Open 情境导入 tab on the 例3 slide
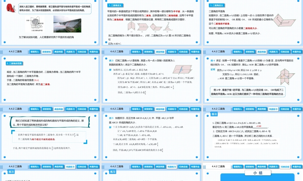Viewport: 303px width, 181px height. pos(136,52)
